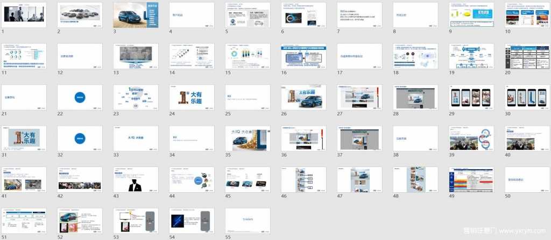
Task: Select slide 50 thumbnail
Action: 527,179
